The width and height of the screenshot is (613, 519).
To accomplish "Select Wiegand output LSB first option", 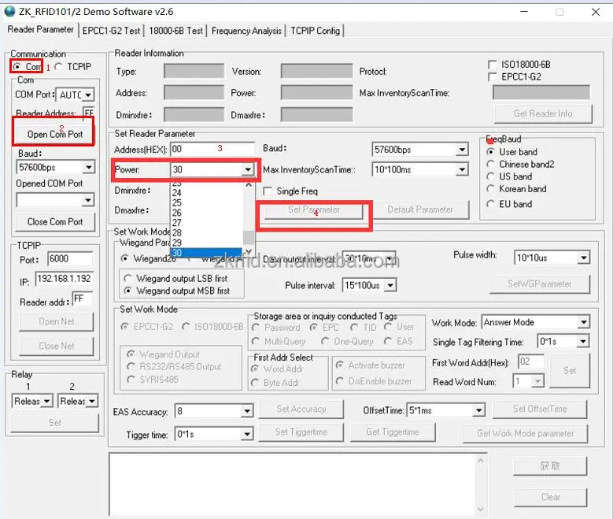I will (x=127, y=279).
